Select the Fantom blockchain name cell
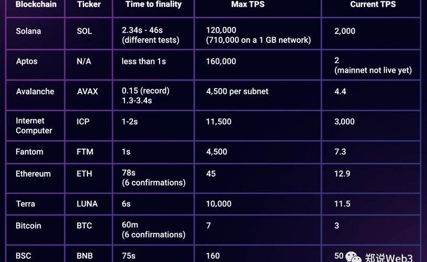427x262 pixels. pos(29,152)
